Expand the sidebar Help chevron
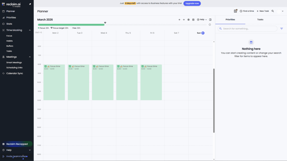The width and height of the screenshot is (287, 161). (30, 150)
